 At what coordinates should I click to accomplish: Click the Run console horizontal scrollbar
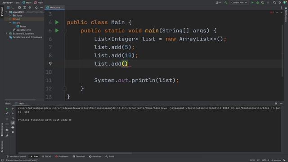coord(75,153)
